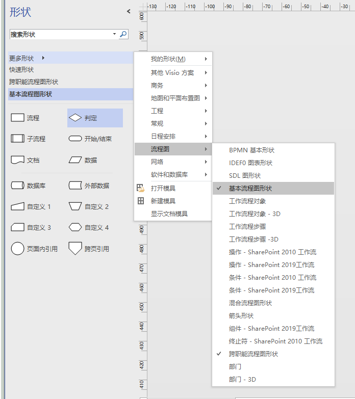Choose 显示文档模具 menu entry
This screenshot has height=399, width=355.
pos(173,214)
